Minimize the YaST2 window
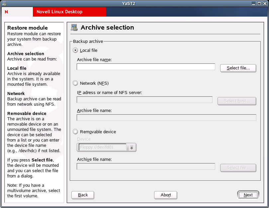Image resolution: width=269 pixels, height=208 pixels. [254, 3]
